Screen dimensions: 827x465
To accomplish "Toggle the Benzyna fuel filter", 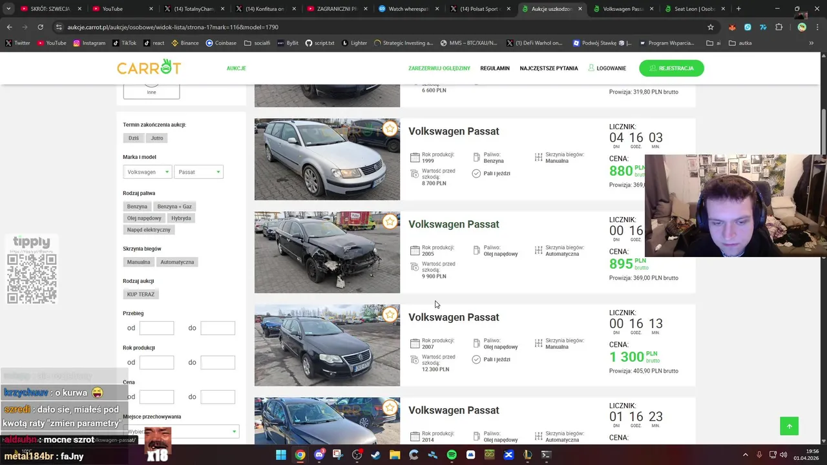I will 137,207.
